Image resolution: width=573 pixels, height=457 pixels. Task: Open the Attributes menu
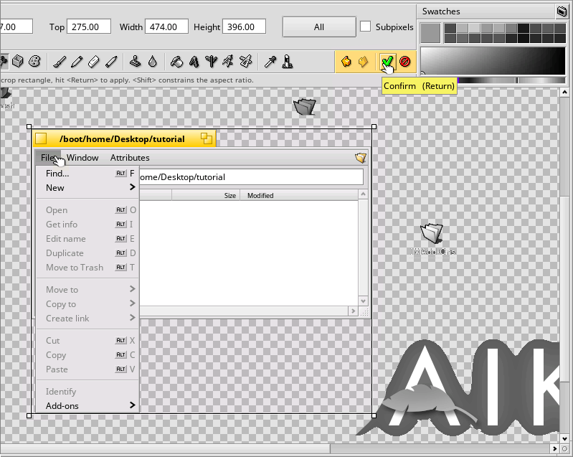[130, 158]
